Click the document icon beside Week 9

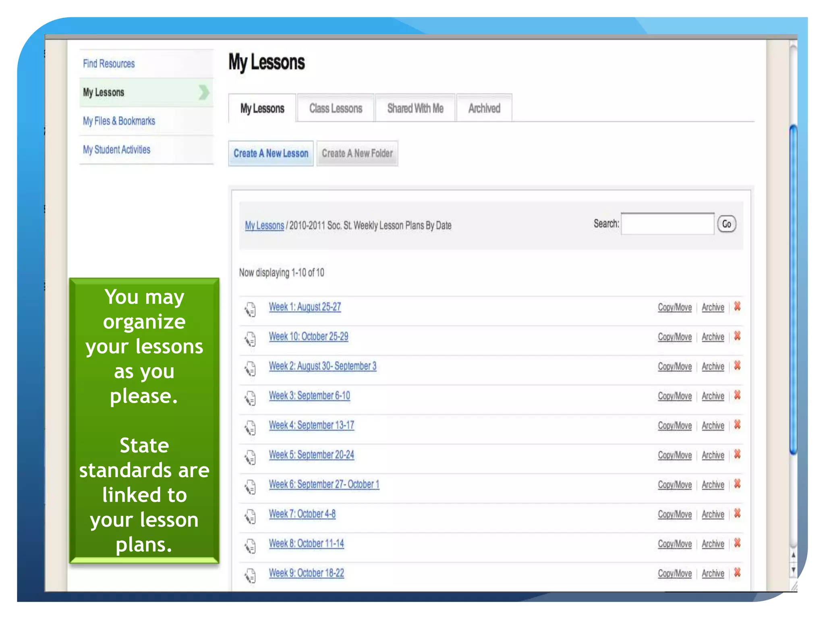click(x=250, y=575)
